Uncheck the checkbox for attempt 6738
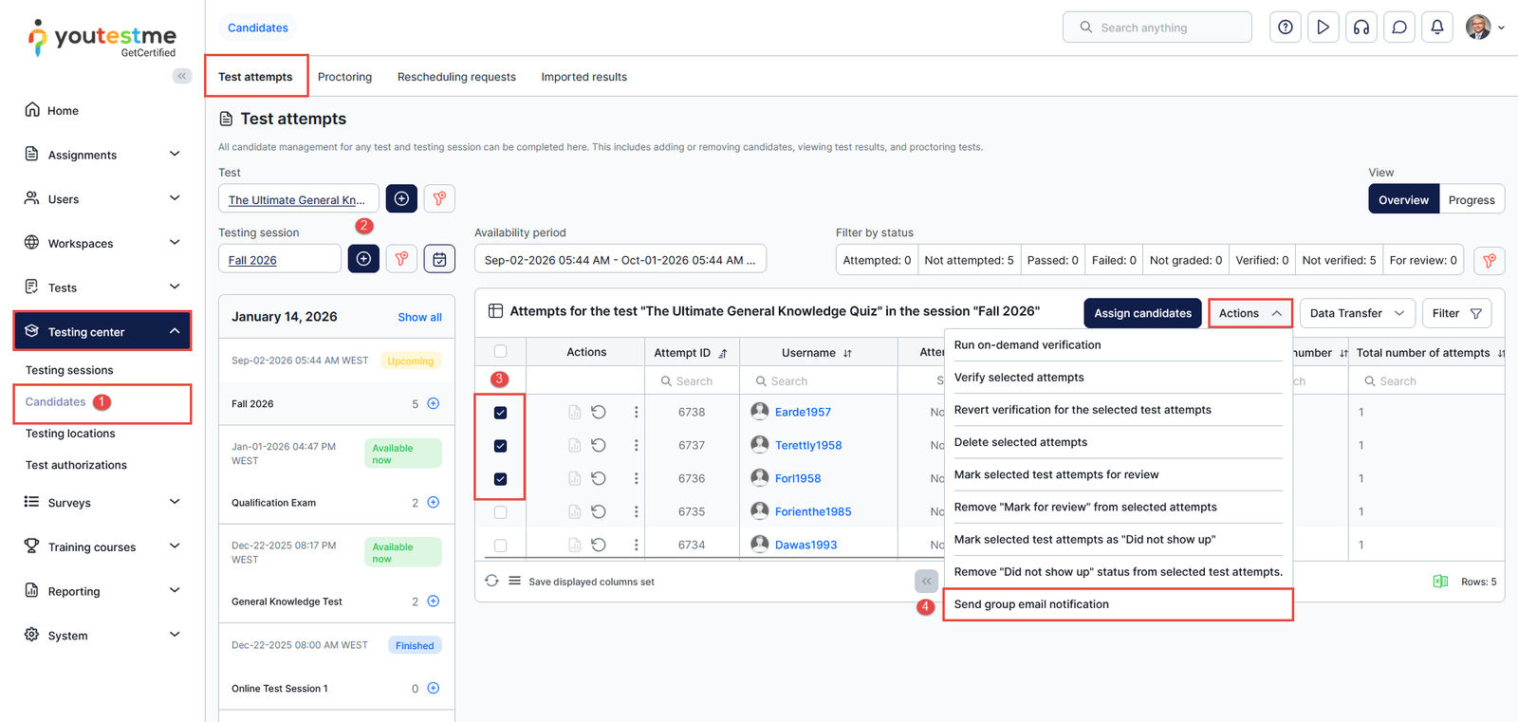 coord(501,413)
